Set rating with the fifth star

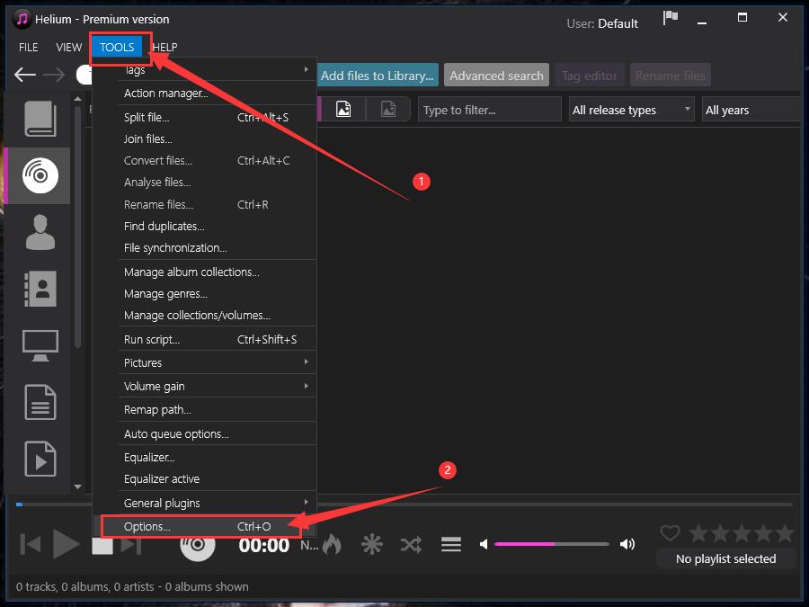(785, 532)
